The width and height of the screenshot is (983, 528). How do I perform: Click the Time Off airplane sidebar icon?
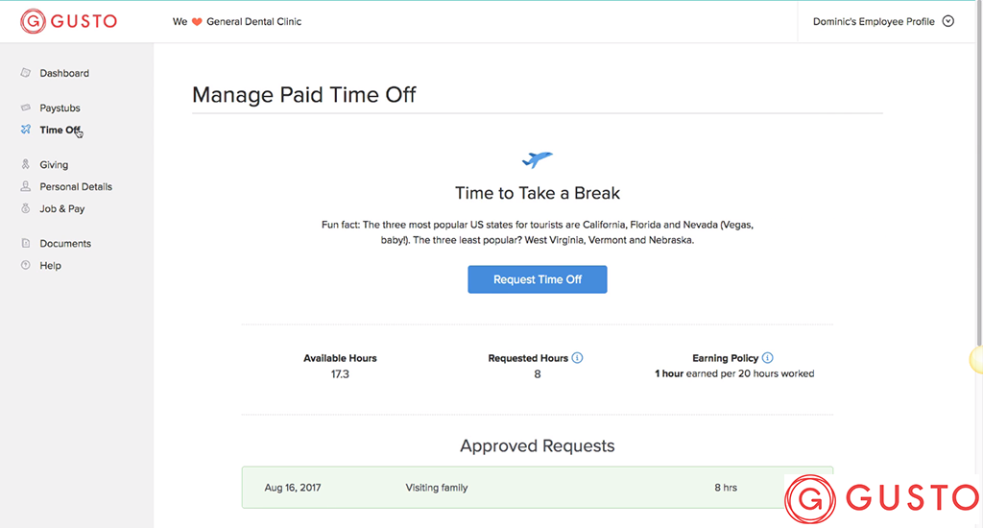[x=26, y=130]
